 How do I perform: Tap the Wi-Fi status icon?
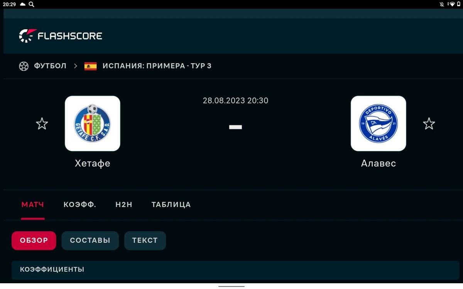[x=451, y=4]
